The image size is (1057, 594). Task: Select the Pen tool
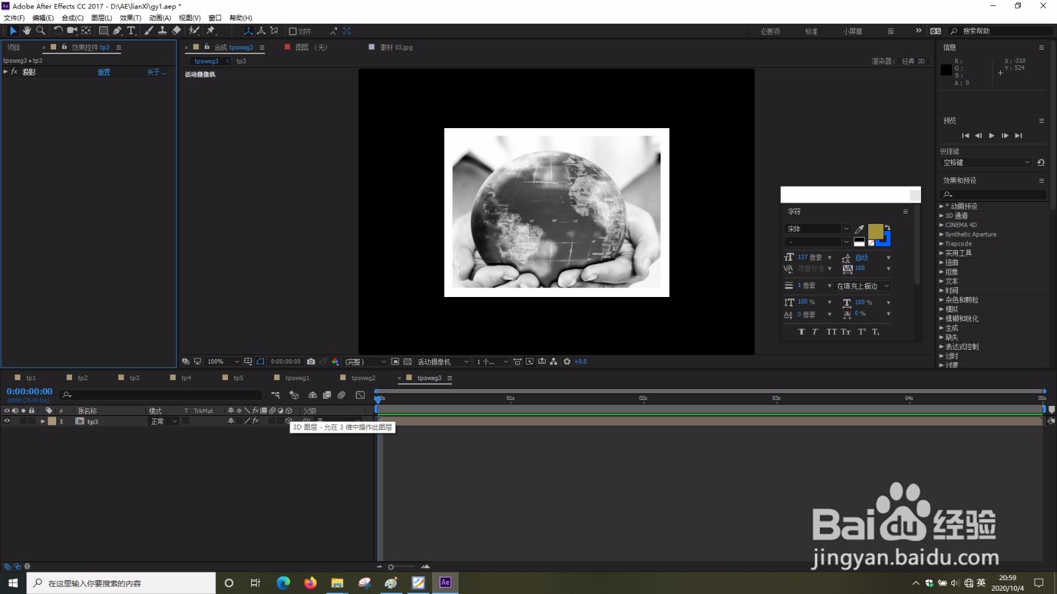point(118,30)
